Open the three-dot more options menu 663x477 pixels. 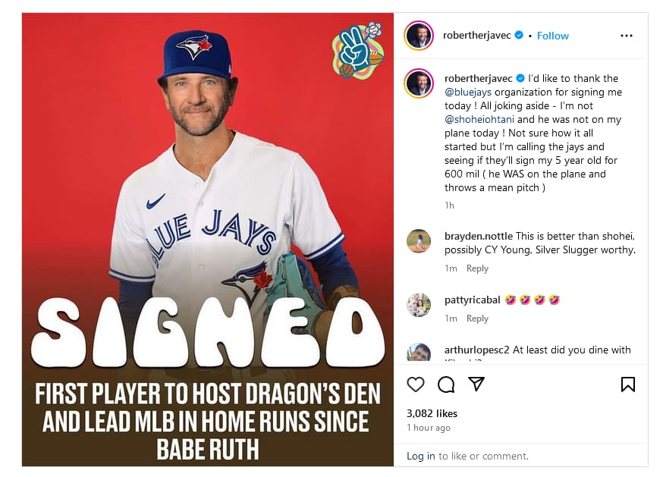coord(626,36)
